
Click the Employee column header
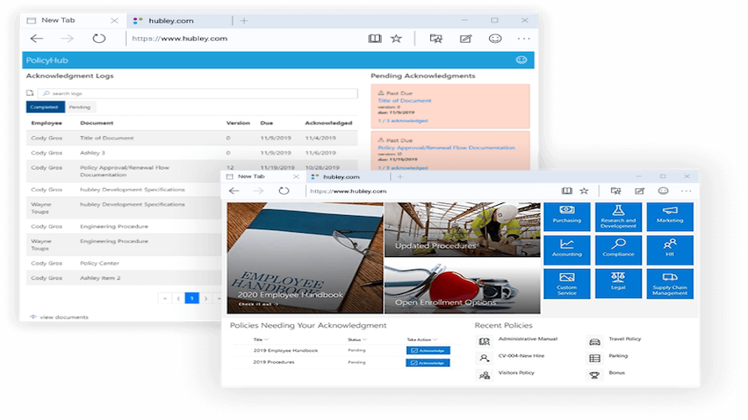tap(46, 123)
